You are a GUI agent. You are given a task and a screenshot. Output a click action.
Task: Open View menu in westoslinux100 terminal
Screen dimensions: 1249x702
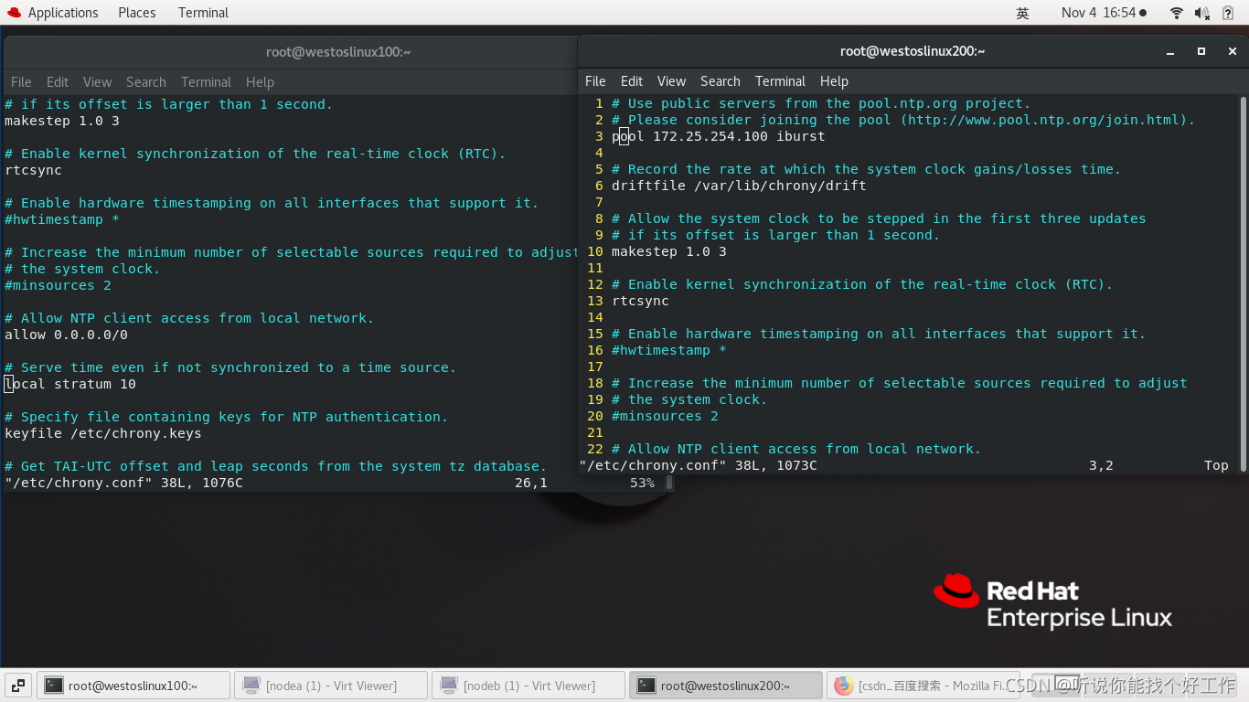[97, 82]
